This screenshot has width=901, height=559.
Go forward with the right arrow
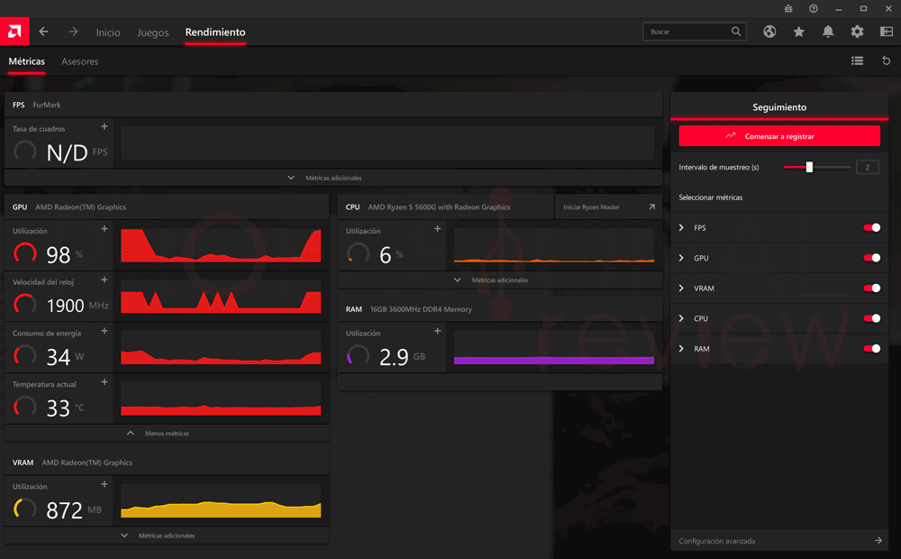point(73,32)
